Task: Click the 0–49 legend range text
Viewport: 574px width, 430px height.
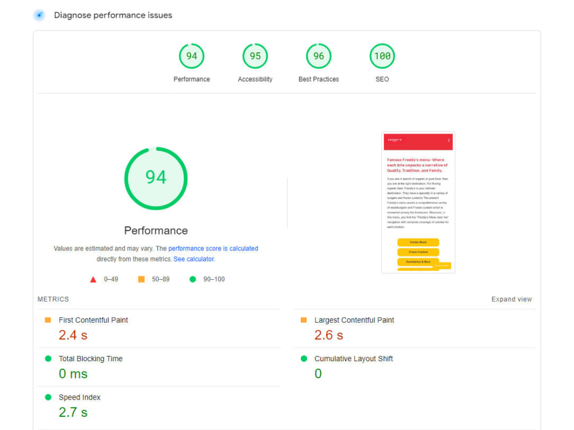Action: tap(111, 279)
